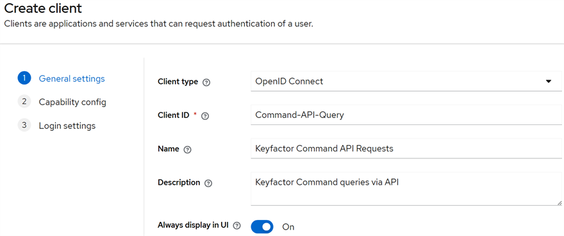Viewport: 564px width, 236px height.
Task: Click the Description help question icon
Action: coord(208,183)
